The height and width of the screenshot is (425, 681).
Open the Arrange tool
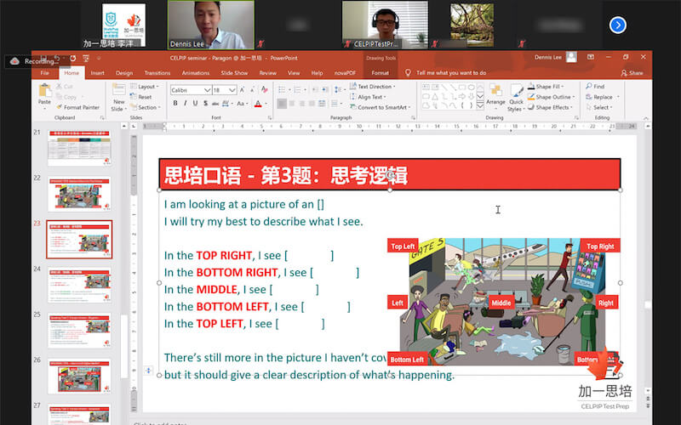[x=495, y=94]
